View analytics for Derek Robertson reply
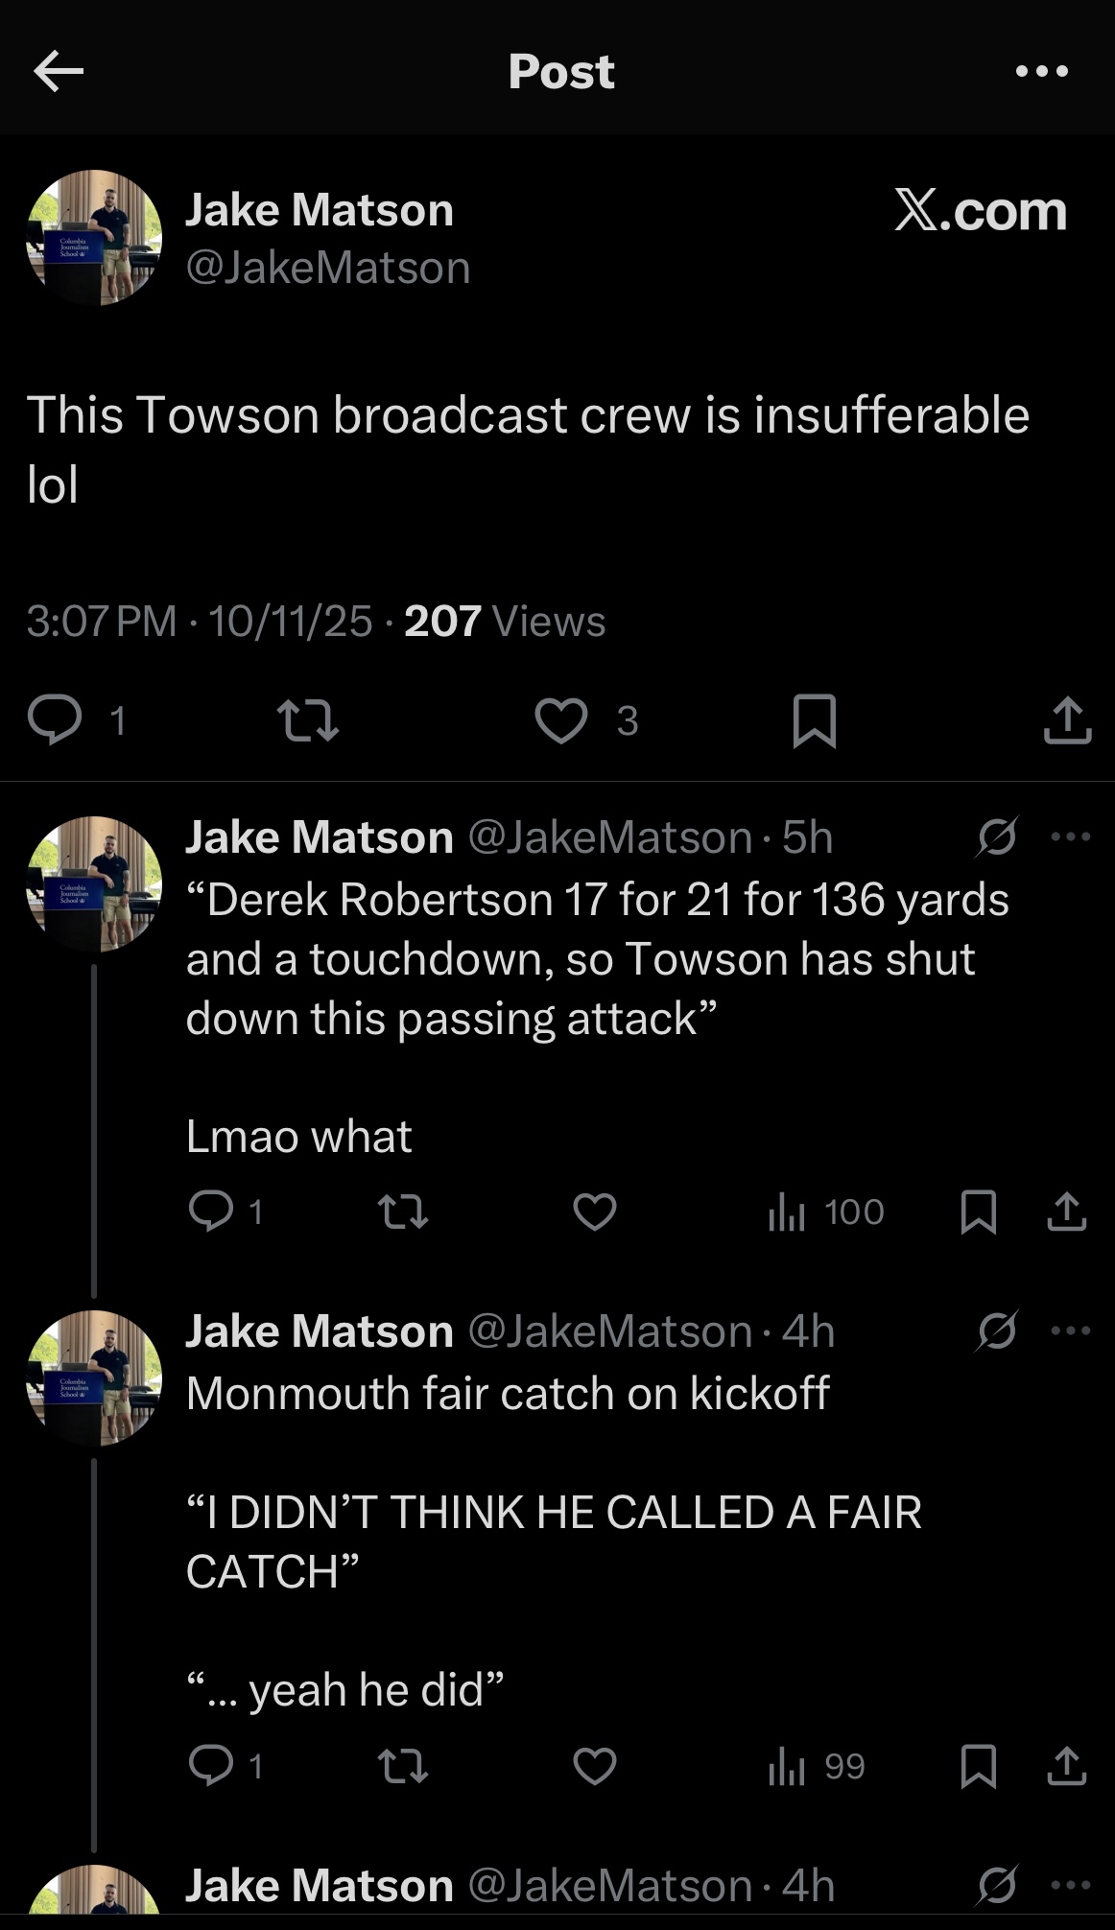This screenshot has height=1930, width=1115. click(826, 1212)
